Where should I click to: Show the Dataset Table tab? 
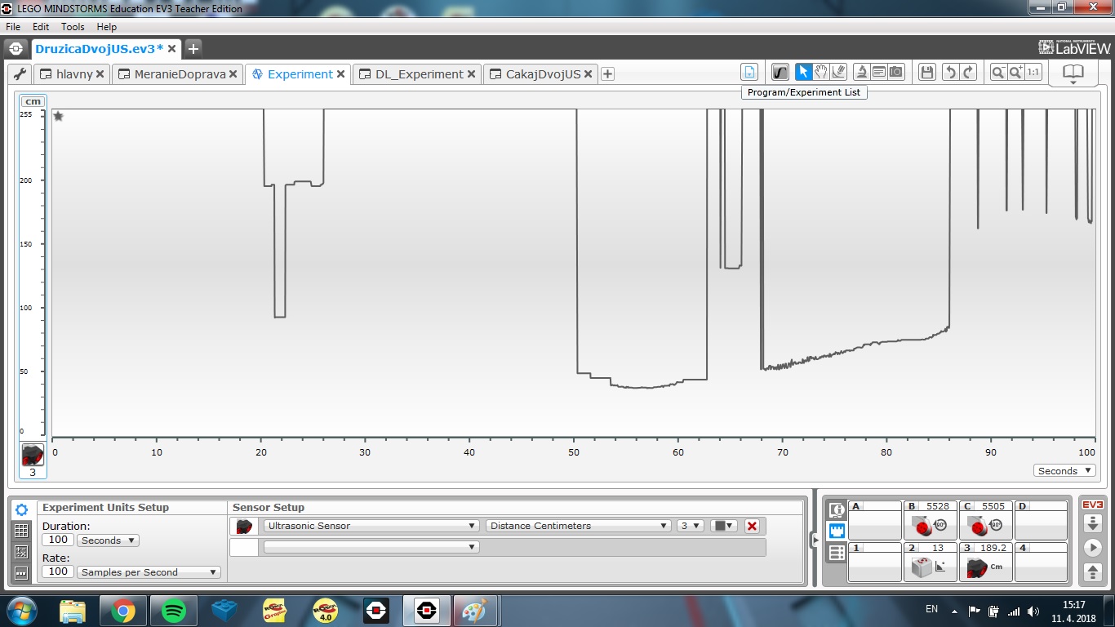[22, 531]
